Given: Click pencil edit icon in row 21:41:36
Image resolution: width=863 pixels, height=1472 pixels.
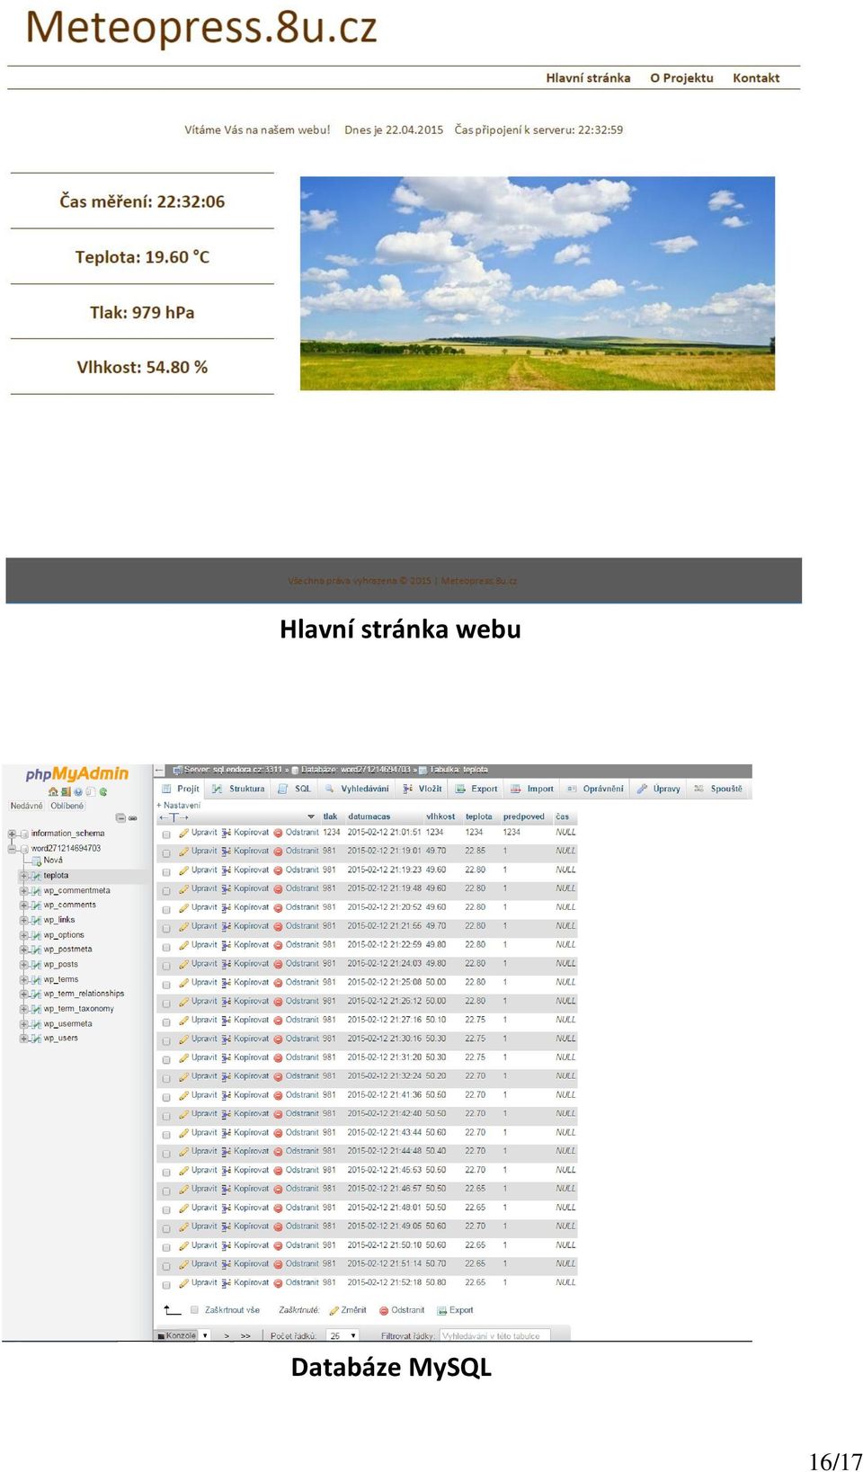Looking at the screenshot, I should pos(183,1095).
